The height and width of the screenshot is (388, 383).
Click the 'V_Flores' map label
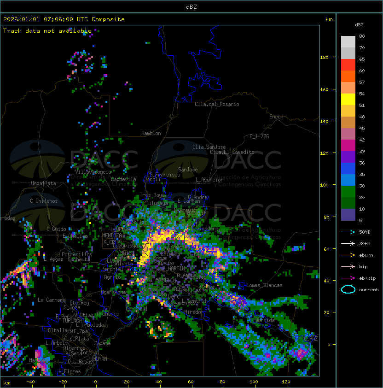point(70,371)
